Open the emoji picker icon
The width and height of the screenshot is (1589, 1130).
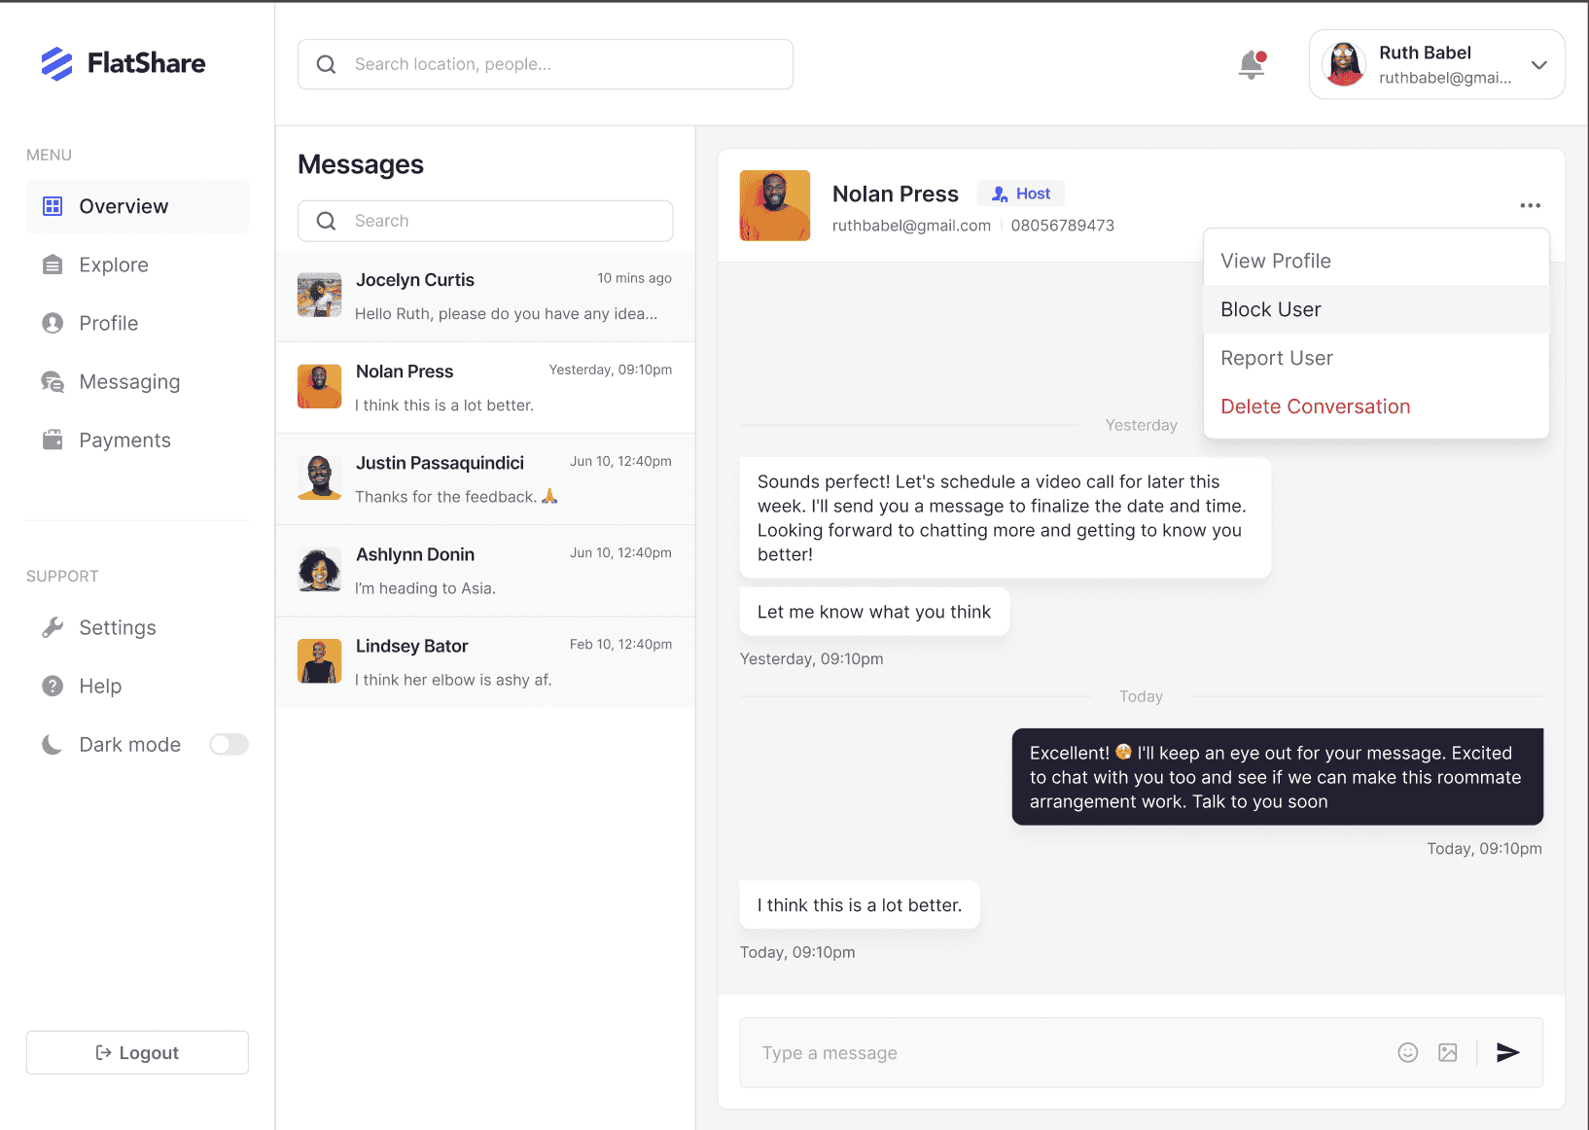point(1407,1052)
